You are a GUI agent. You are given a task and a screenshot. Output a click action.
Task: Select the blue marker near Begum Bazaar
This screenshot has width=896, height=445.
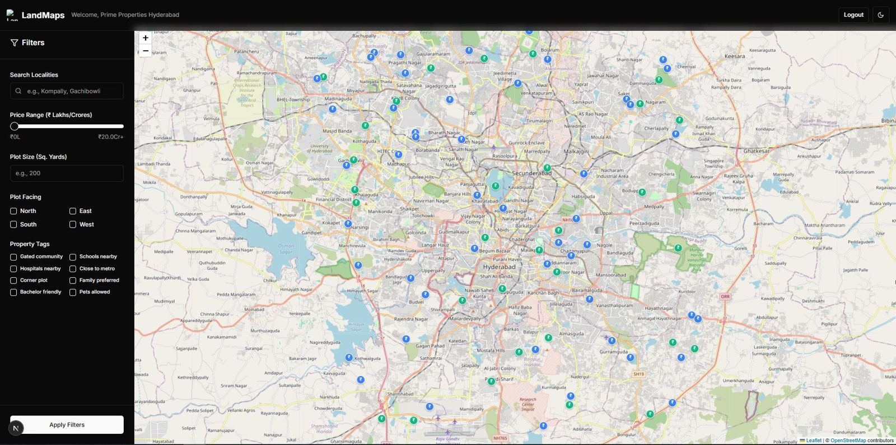474,248
